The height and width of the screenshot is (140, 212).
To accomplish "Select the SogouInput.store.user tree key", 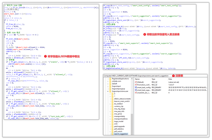I will pos(120,91).
